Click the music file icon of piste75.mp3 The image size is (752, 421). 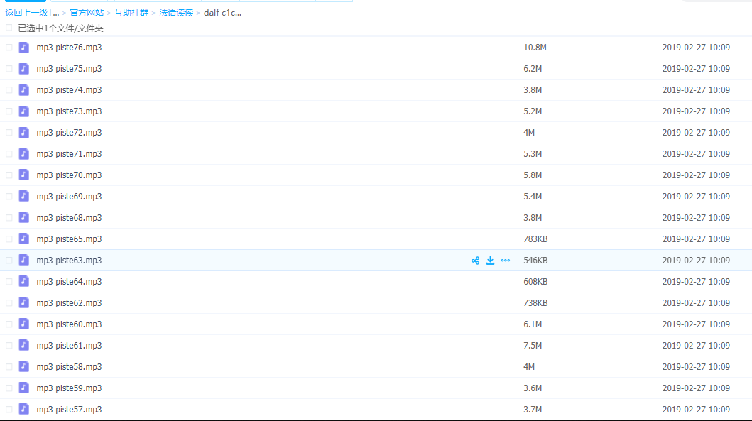tap(24, 69)
